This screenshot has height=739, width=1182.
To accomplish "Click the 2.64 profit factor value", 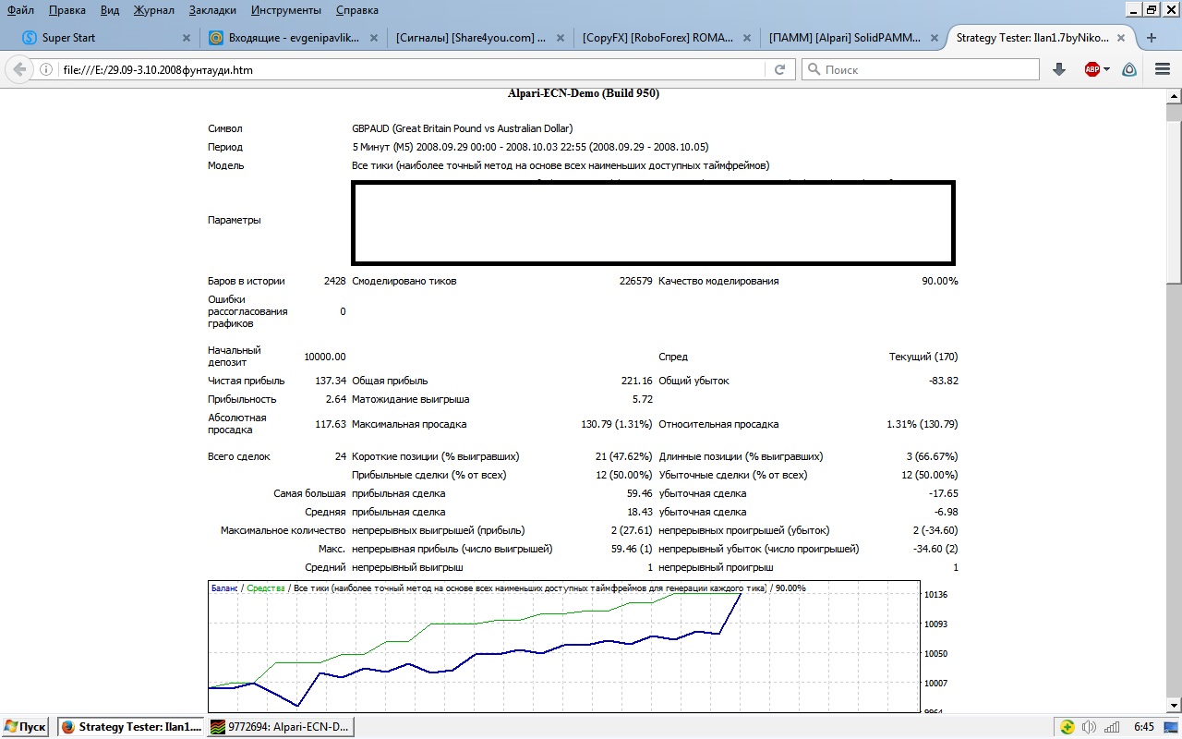I will pos(336,399).
